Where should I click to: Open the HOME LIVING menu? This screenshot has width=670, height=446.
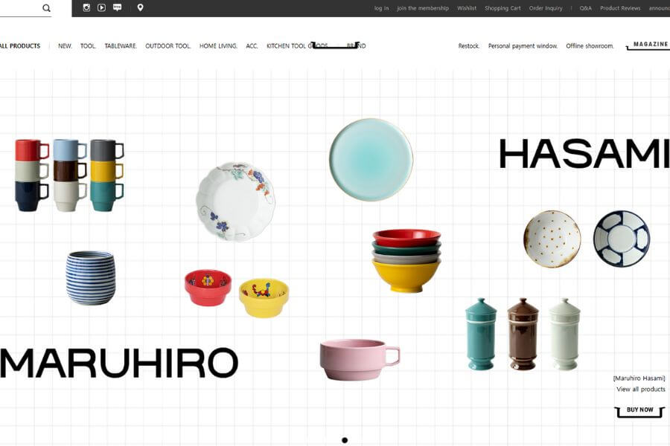point(218,46)
